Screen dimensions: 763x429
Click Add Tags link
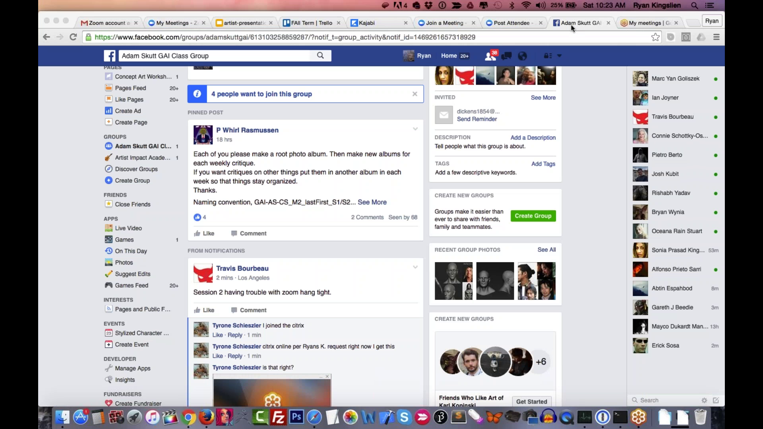[x=543, y=164]
